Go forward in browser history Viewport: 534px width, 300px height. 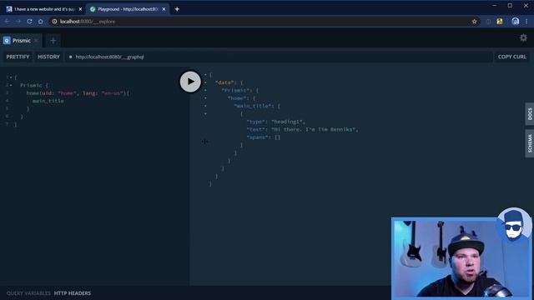coord(18,22)
